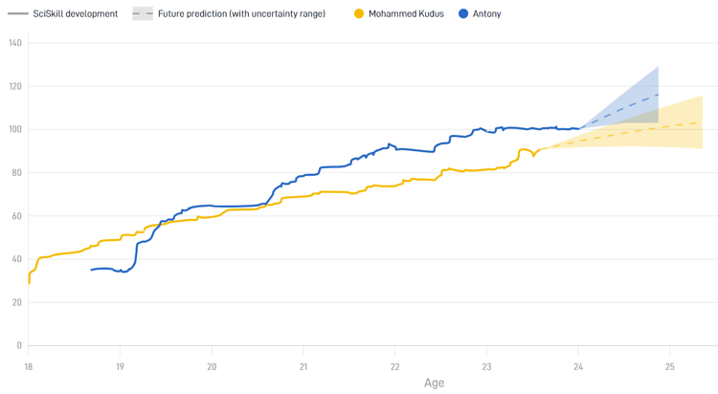This screenshot has height=394, width=718.
Task: Click the Future prediction dashed line icon
Action: pos(143,14)
